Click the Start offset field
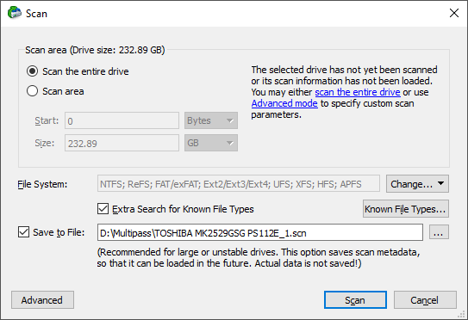Viewport: 468px width, 320px height. pyautogui.click(x=122, y=120)
